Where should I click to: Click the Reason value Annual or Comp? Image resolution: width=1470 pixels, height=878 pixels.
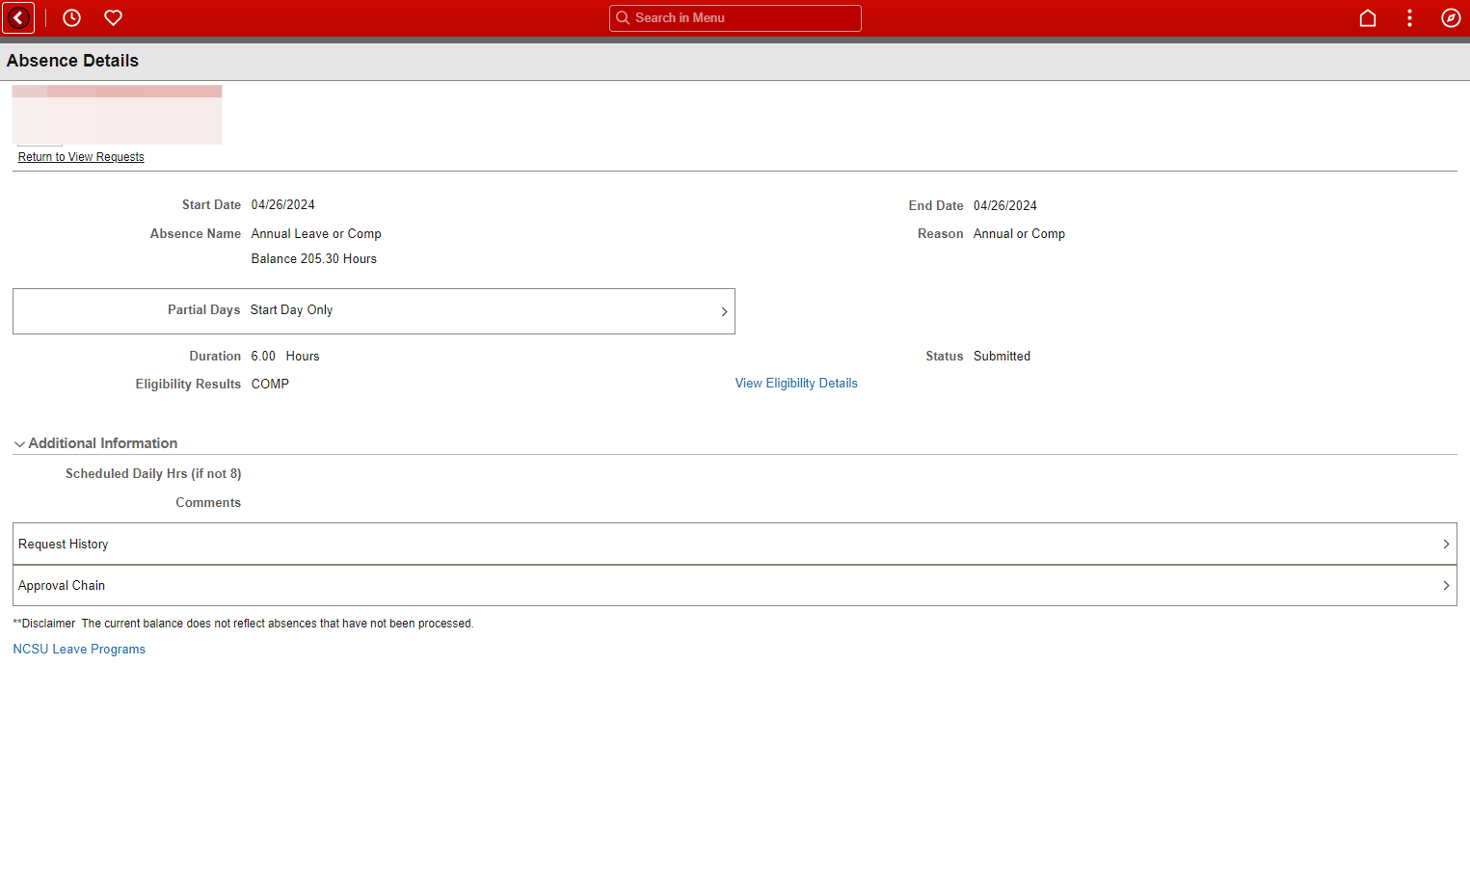click(x=1019, y=233)
